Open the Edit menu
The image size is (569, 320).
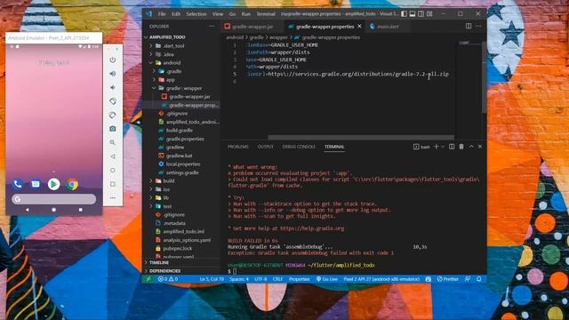(176, 14)
